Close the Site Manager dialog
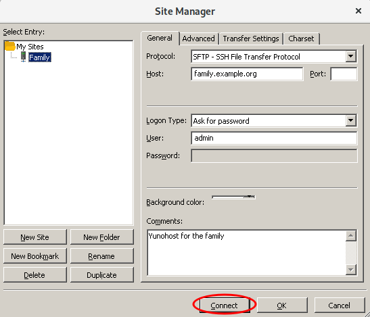The image size is (370, 317). coord(359,11)
